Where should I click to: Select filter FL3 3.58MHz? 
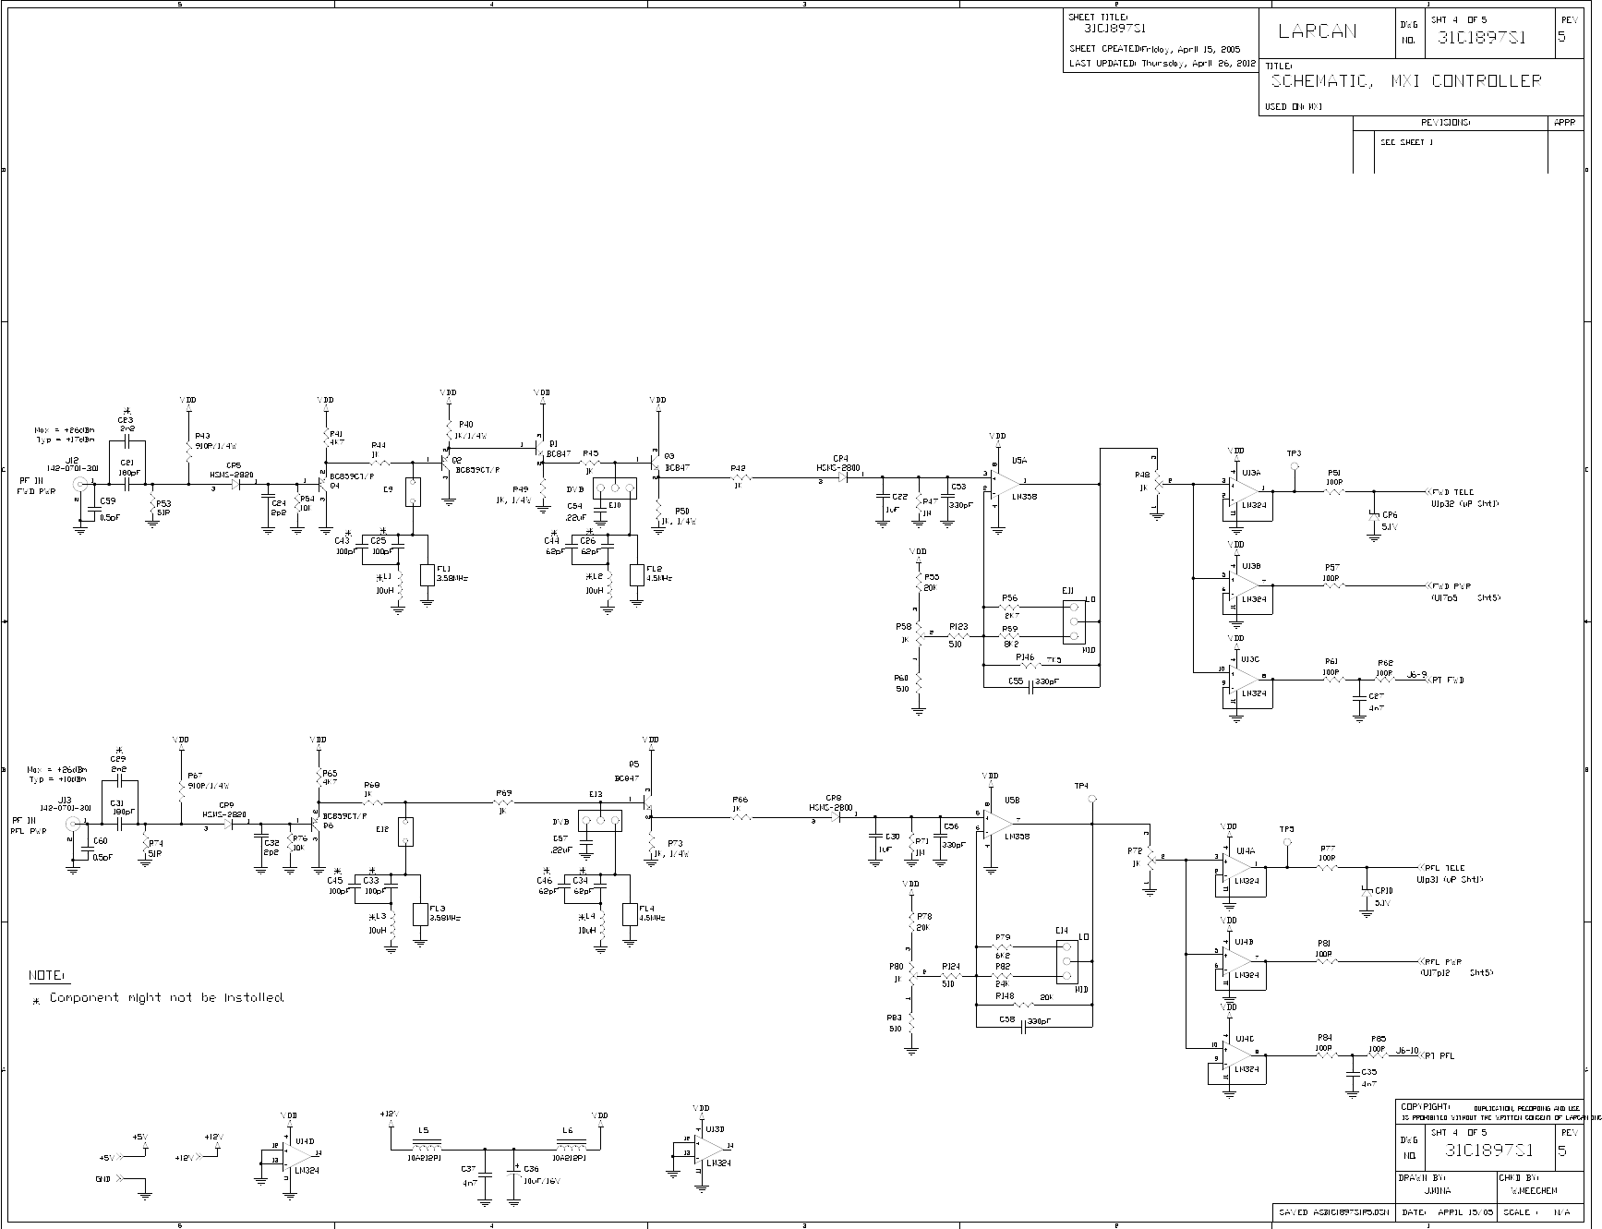pyautogui.click(x=420, y=914)
